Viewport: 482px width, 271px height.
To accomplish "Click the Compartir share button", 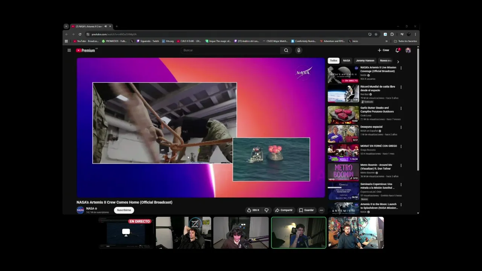I will pos(284,210).
